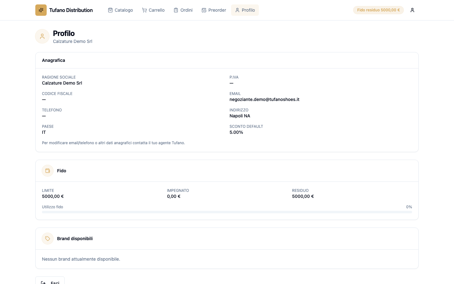454x284 pixels.
Task: Click the Brand disponibili heading
Action: (75, 239)
